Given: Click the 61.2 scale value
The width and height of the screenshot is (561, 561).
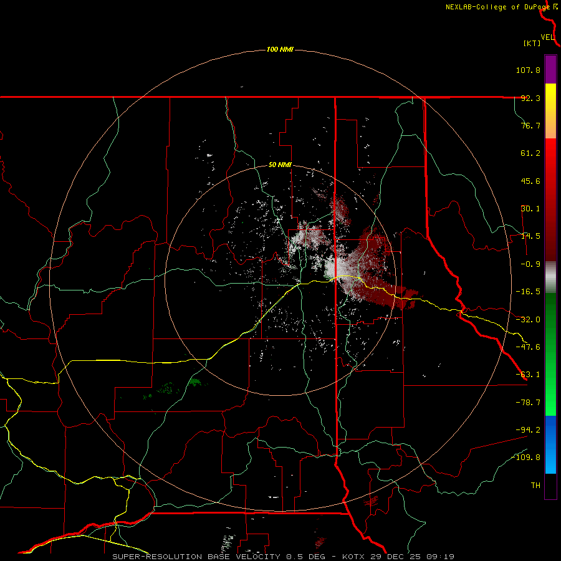Looking at the screenshot, I should (530, 153).
